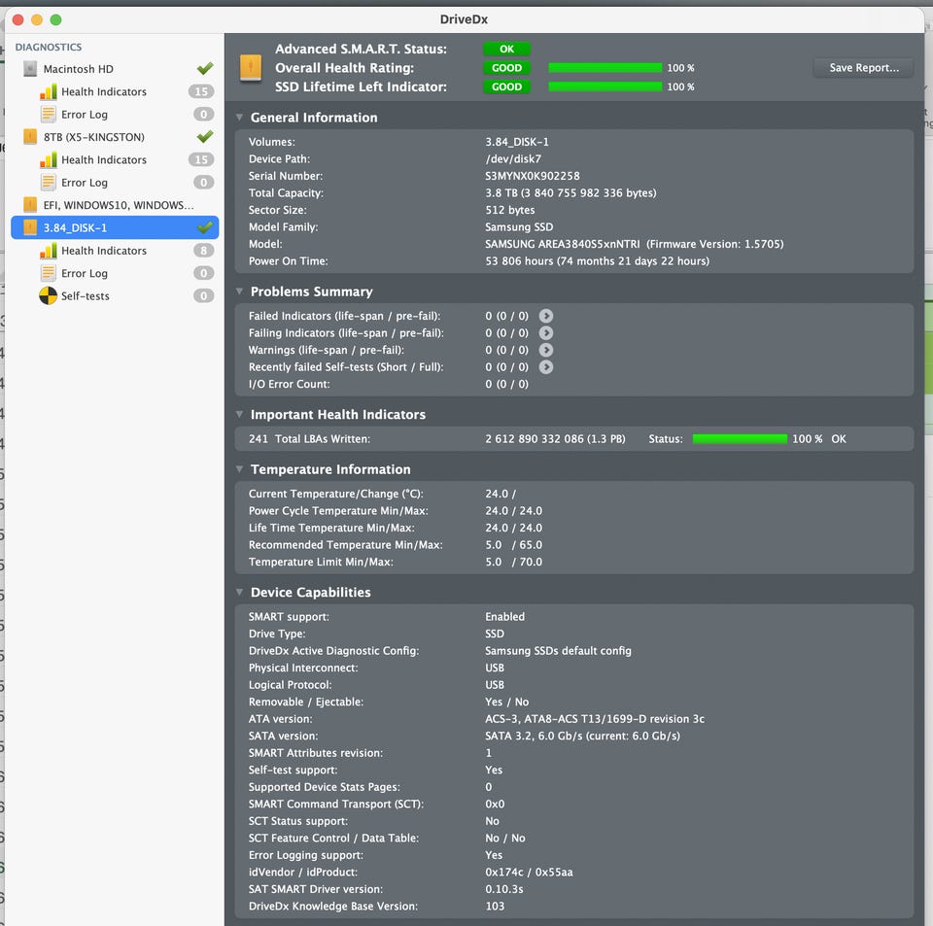Click the Macintosh HD disk icon
Screen dimensions: 933x926
[x=30, y=69]
